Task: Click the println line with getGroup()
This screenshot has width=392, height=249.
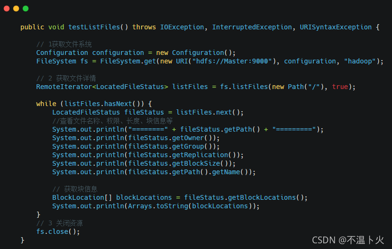Action: coord(136,146)
